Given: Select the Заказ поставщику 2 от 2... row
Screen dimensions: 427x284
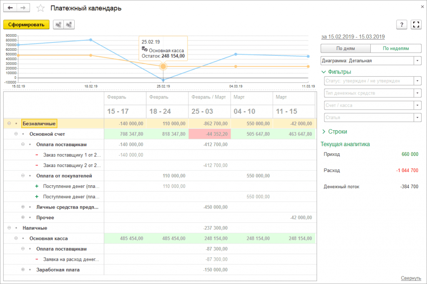Looking at the screenshot, I should [72, 165].
